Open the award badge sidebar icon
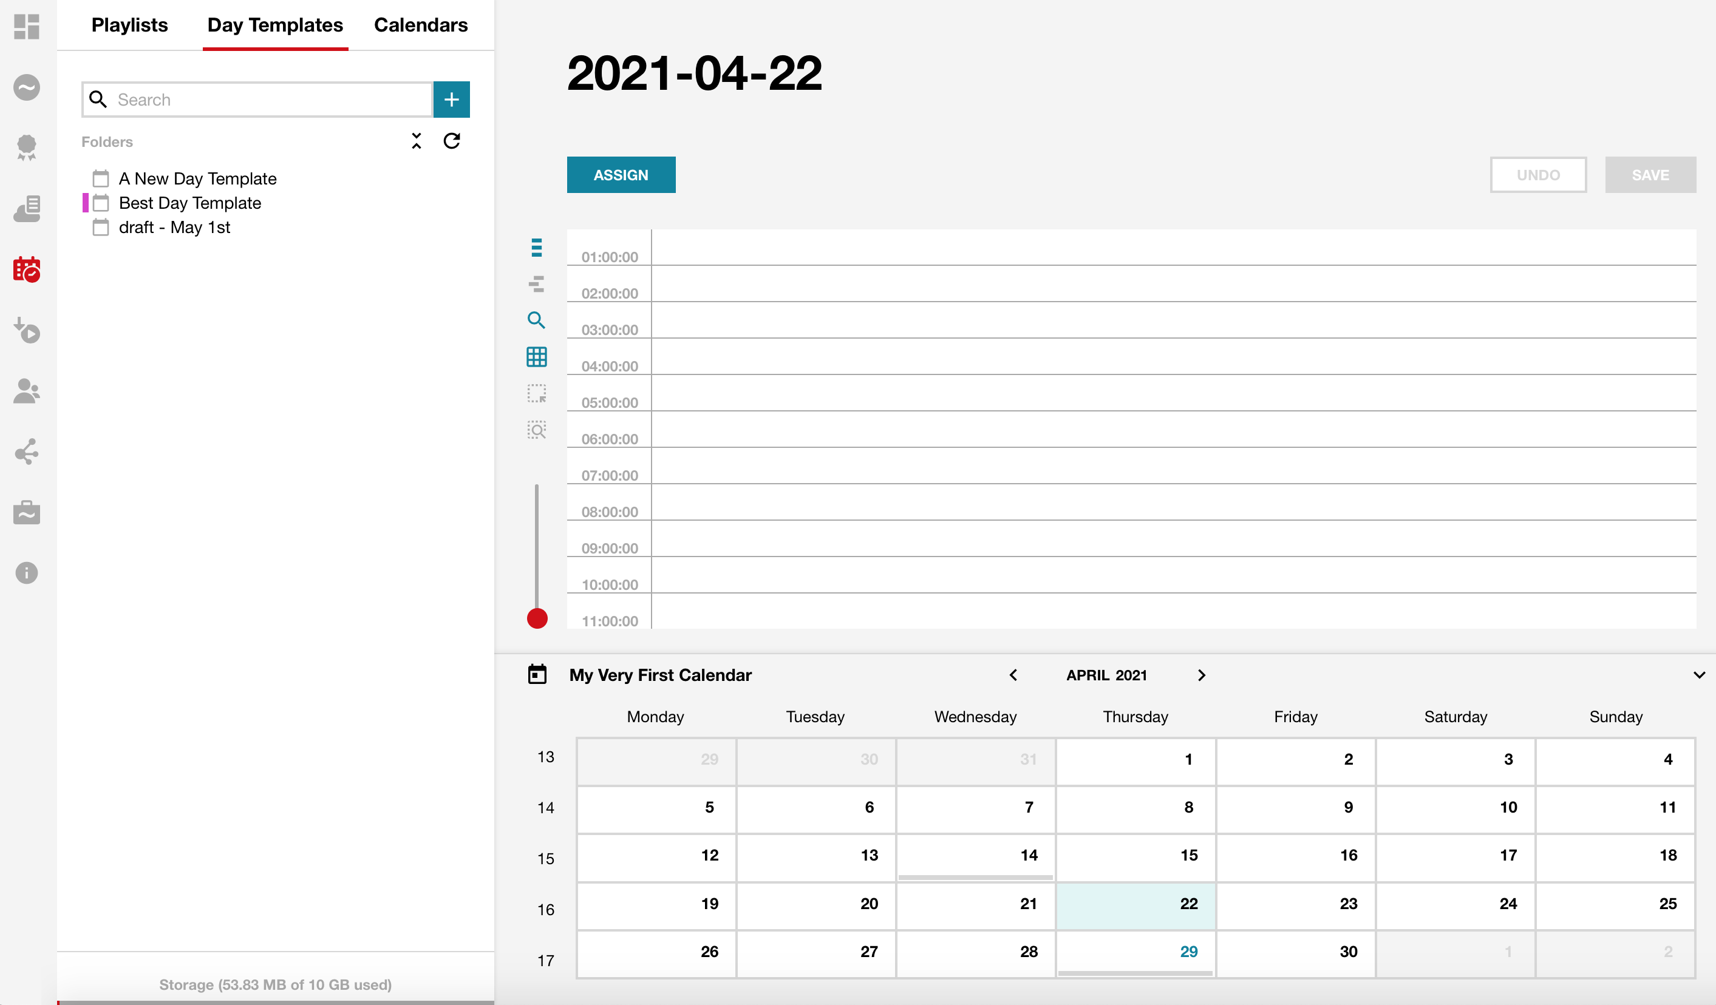 (27, 147)
